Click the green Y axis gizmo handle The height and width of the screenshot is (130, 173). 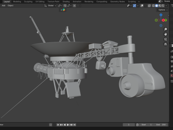pos(166,20)
